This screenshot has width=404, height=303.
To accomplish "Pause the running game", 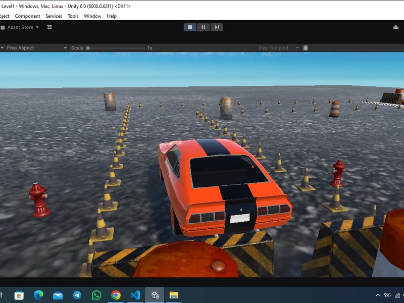I will coord(203,27).
